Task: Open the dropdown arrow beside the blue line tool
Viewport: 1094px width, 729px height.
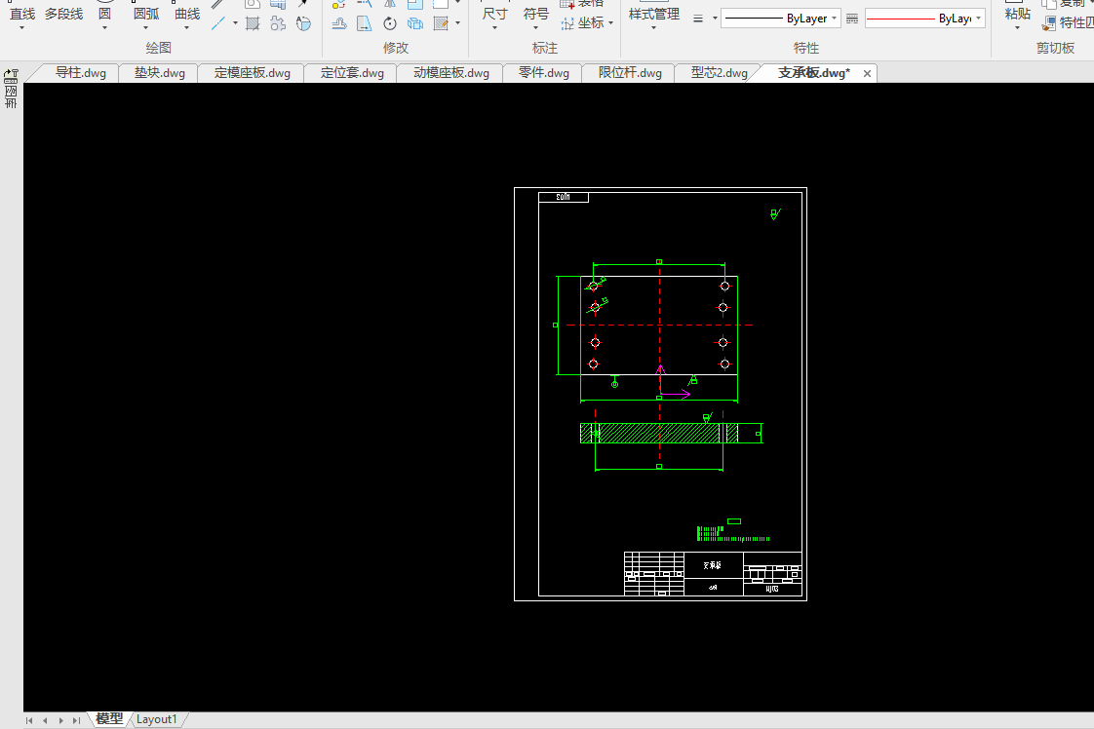Action: [x=235, y=23]
